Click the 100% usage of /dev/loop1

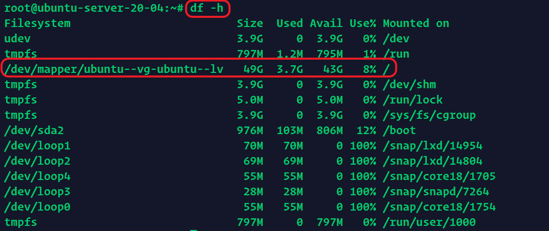coord(363,146)
